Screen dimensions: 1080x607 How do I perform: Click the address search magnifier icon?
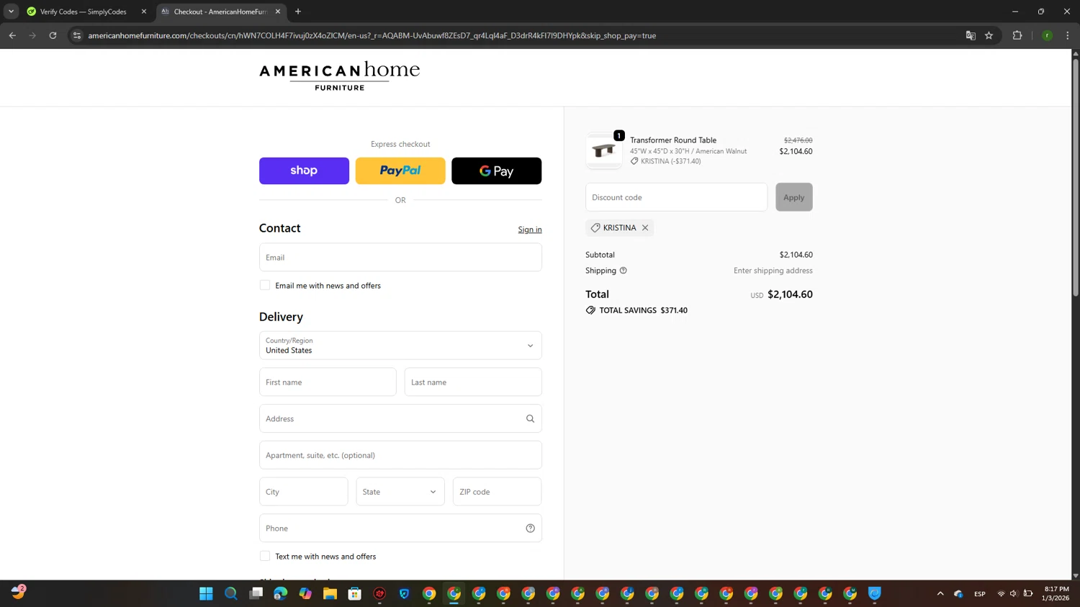click(x=530, y=419)
